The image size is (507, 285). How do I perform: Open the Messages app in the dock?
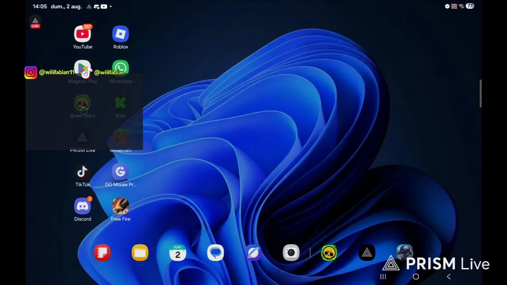point(215,253)
